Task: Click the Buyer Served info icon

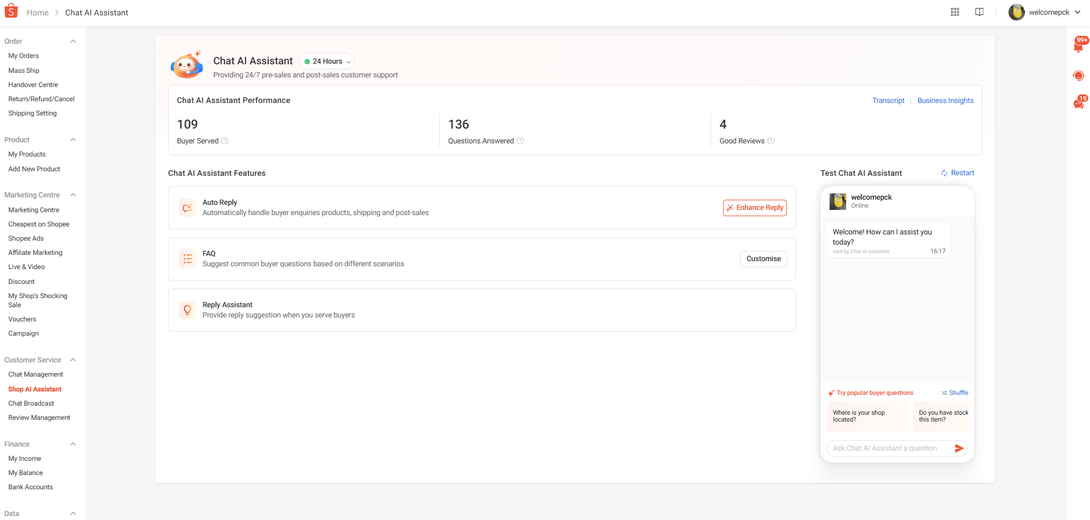Action: tap(224, 141)
